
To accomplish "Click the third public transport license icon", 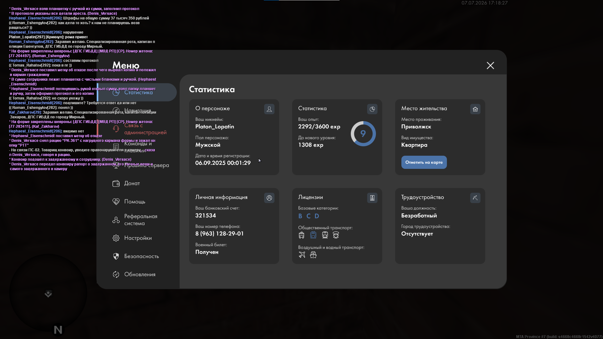I will 325,235.
